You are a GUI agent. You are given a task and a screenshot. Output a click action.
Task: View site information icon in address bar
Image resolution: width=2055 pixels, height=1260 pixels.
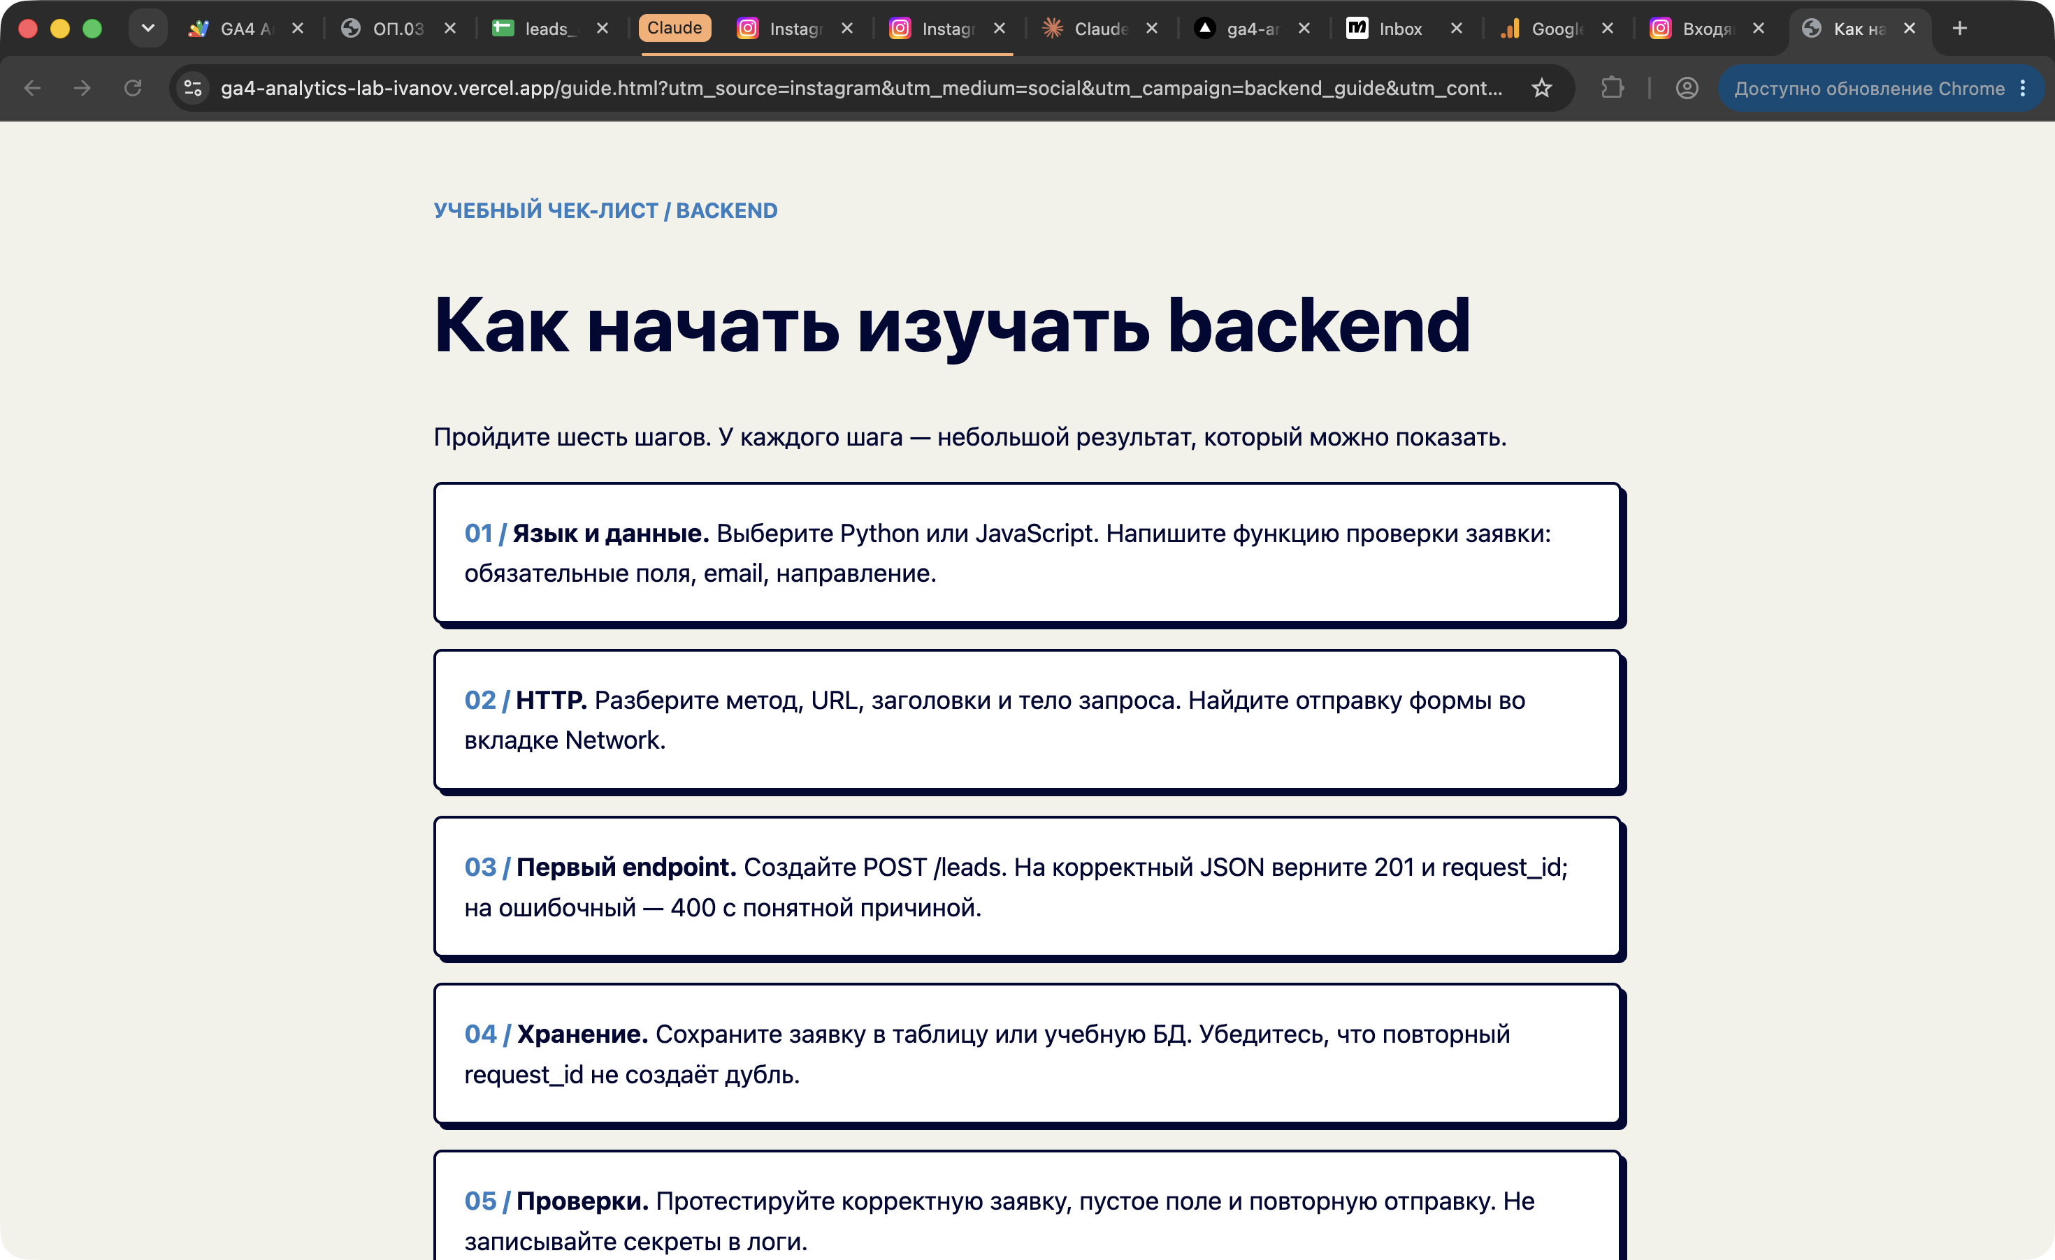194,87
